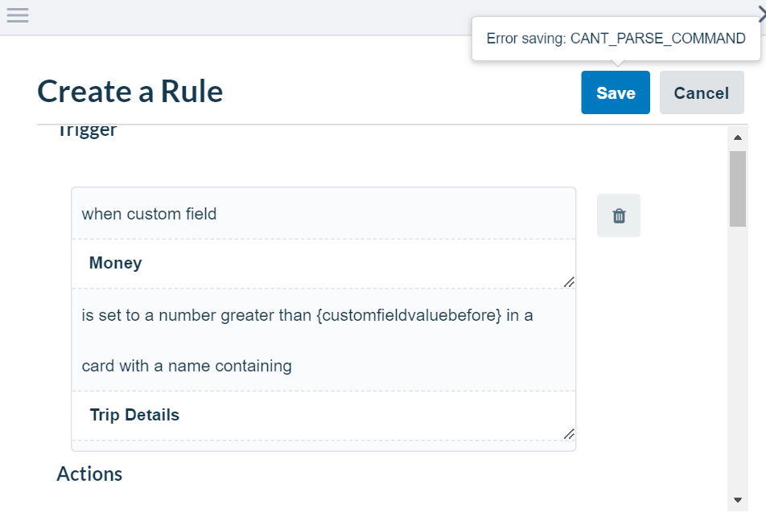Click the Trip Details name input
Viewport: 766px width, 529px height.
click(323, 416)
